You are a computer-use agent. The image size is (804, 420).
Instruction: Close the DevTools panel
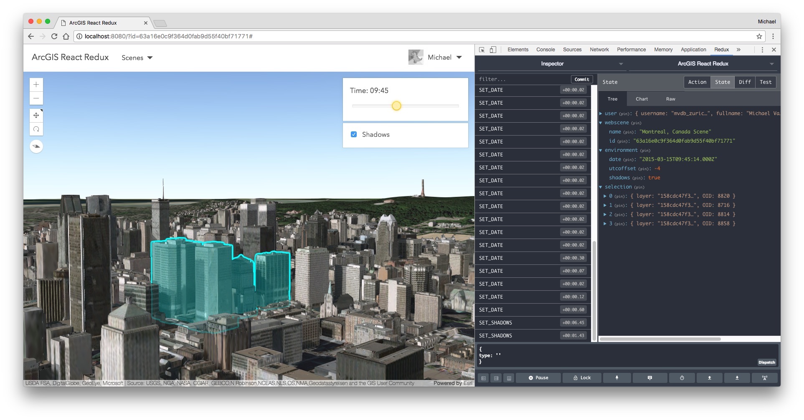coord(774,50)
